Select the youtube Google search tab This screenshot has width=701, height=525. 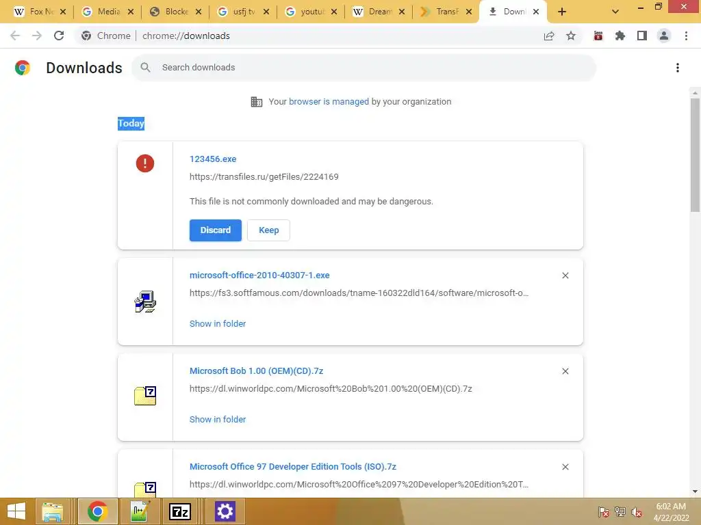(x=311, y=12)
